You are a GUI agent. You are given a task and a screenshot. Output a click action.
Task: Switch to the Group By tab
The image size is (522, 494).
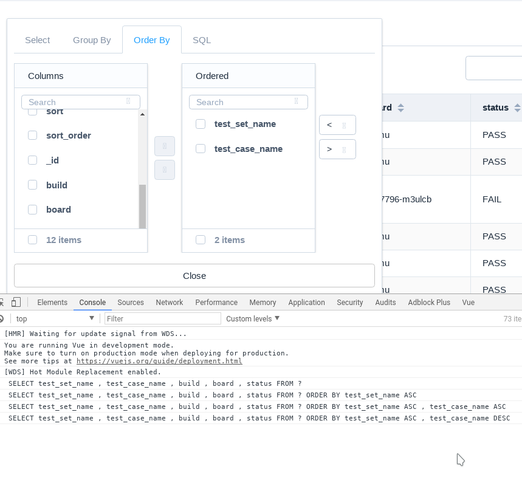[x=92, y=39]
